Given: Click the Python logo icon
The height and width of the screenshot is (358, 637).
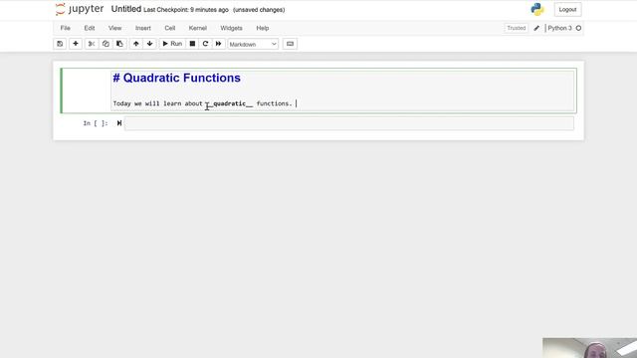Looking at the screenshot, I should [x=537, y=9].
